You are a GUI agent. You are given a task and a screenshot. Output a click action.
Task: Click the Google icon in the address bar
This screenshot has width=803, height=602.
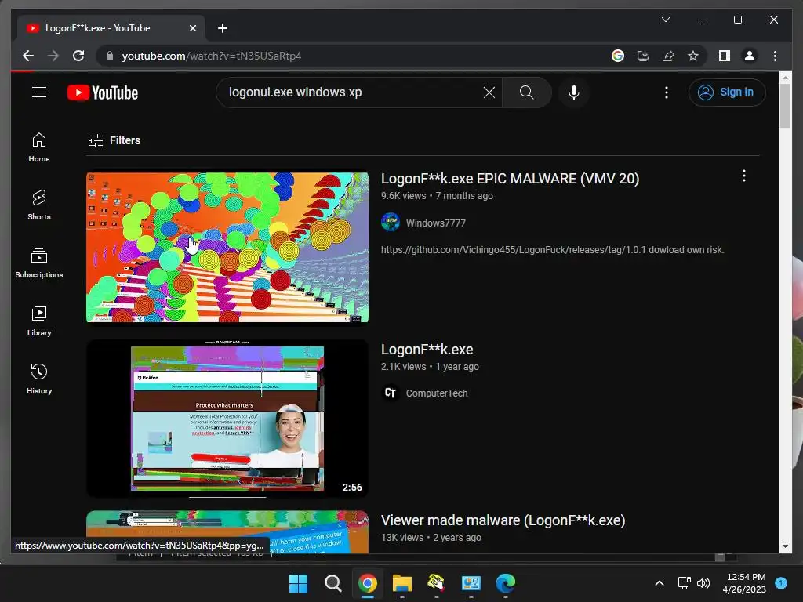pyautogui.click(x=618, y=56)
